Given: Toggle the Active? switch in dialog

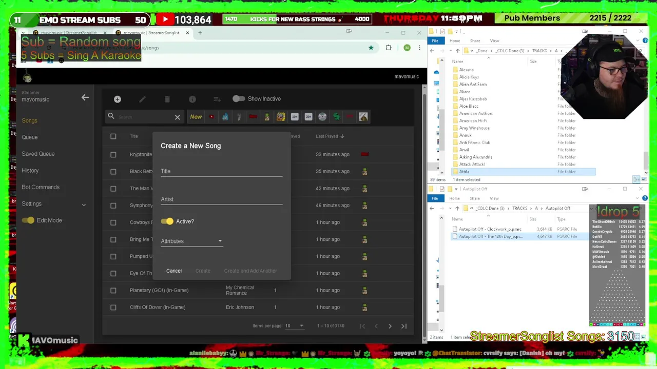Looking at the screenshot, I should point(167,221).
